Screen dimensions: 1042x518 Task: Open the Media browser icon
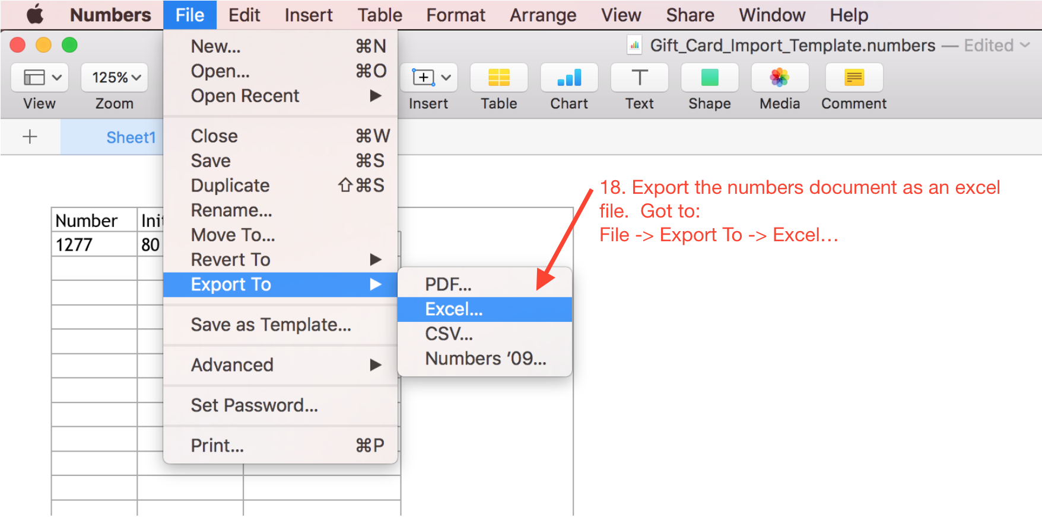coord(780,78)
